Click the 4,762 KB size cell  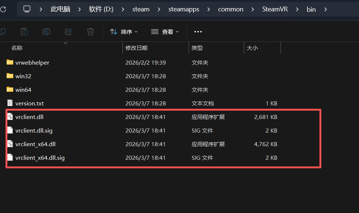pyautogui.click(x=266, y=144)
